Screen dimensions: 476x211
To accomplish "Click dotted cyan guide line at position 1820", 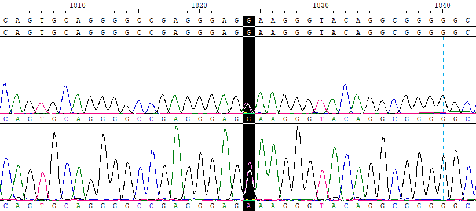I will click(200, 119).
